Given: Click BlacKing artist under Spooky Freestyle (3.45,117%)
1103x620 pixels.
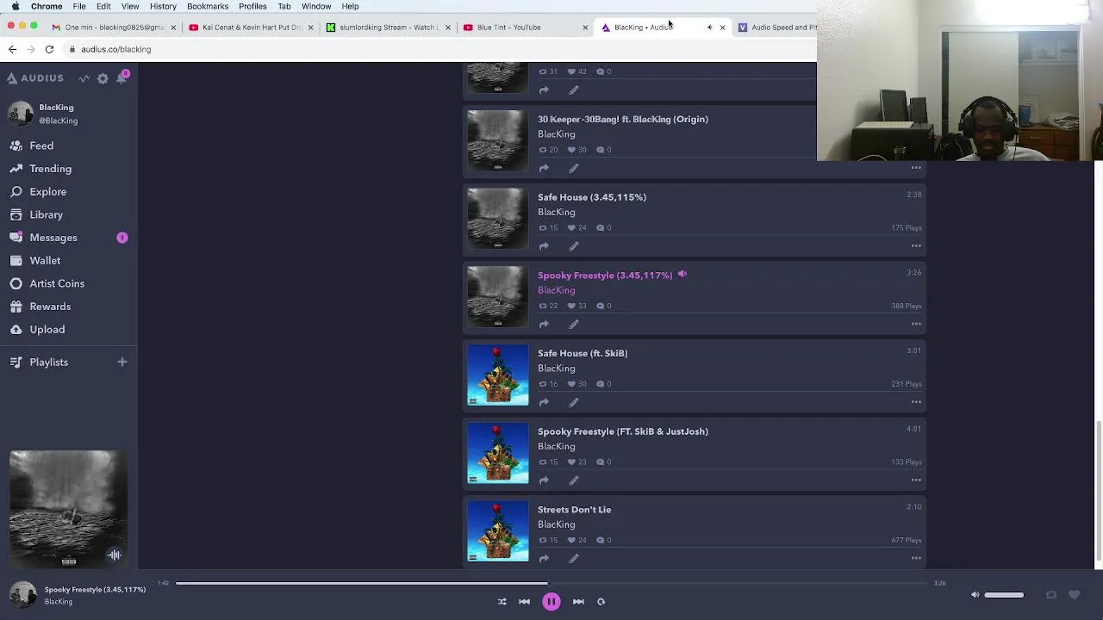Looking at the screenshot, I should [x=556, y=290].
